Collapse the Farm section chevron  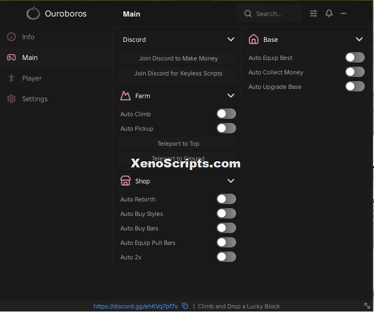(230, 96)
